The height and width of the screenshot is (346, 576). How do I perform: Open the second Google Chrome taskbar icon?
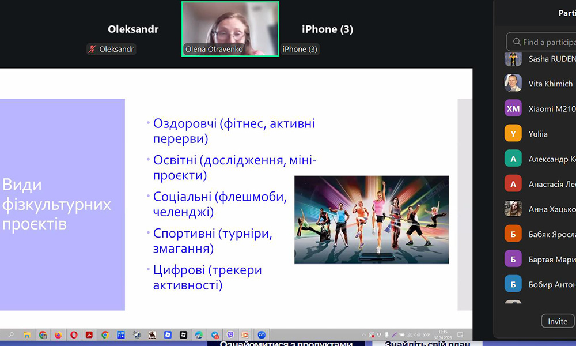[x=105, y=334]
